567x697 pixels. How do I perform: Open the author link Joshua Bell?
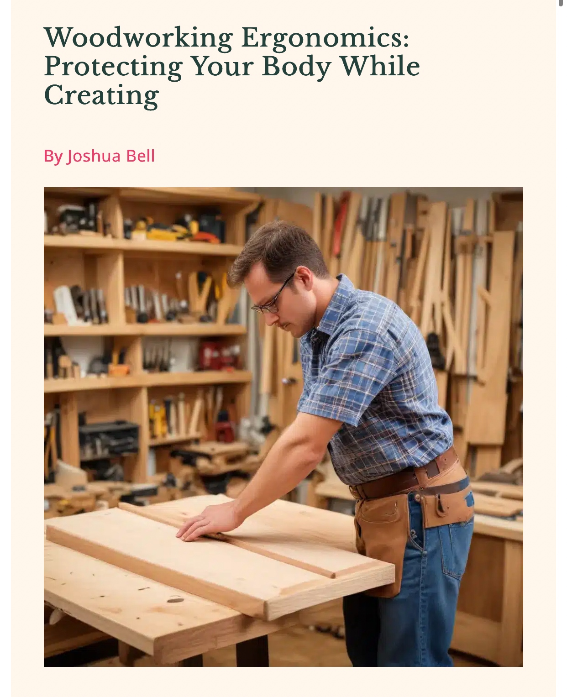[111, 156]
